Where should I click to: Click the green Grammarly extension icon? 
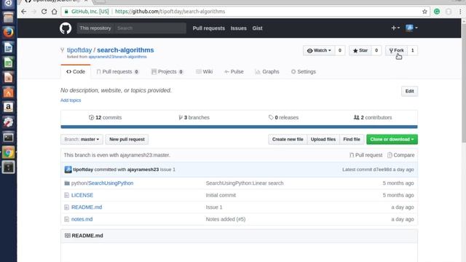[x=437, y=12]
